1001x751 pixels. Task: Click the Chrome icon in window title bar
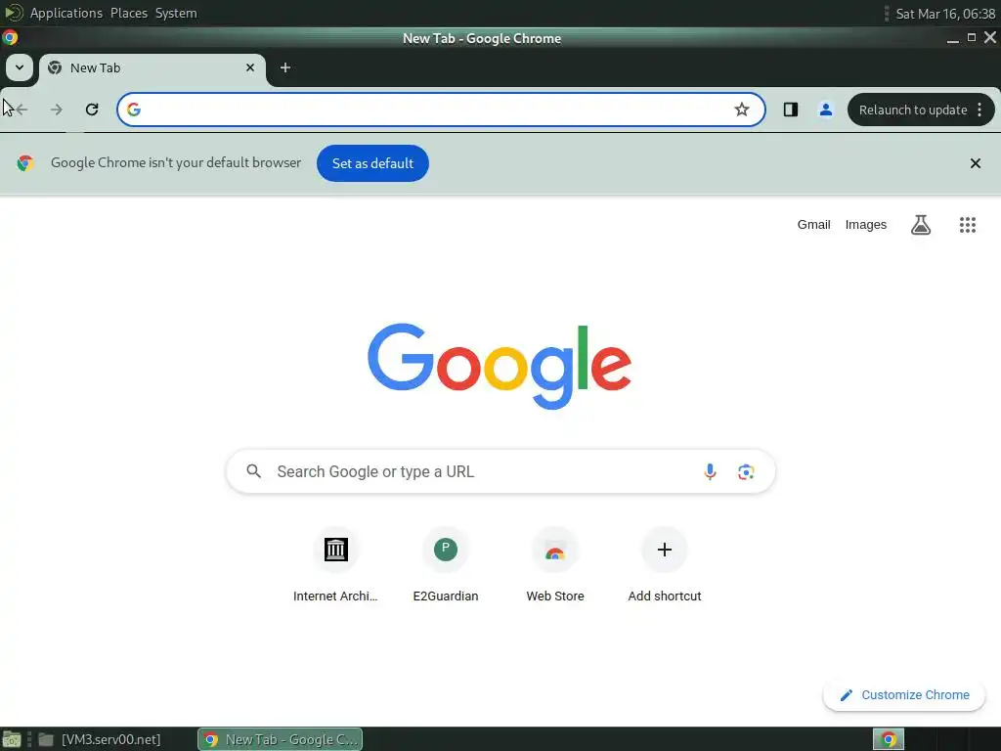10,38
